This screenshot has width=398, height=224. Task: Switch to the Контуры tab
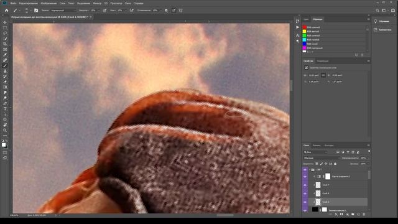tap(329, 146)
